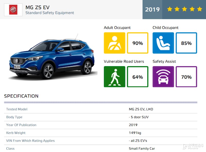Open the 2019 year tab
Viewport: 206px width, 152px height.
(152, 9)
